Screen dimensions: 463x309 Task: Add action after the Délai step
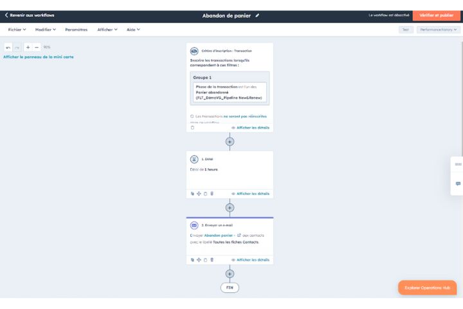230,208
